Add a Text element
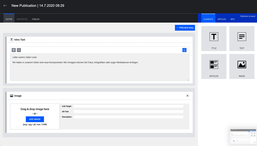Screen dimensions: 257x146 click(x=242, y=38)
